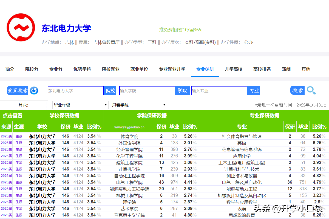The height and width of the screenshot is (219, 329).
Task: Click the 思想政治教育 major cell
Action: [242, 215]
